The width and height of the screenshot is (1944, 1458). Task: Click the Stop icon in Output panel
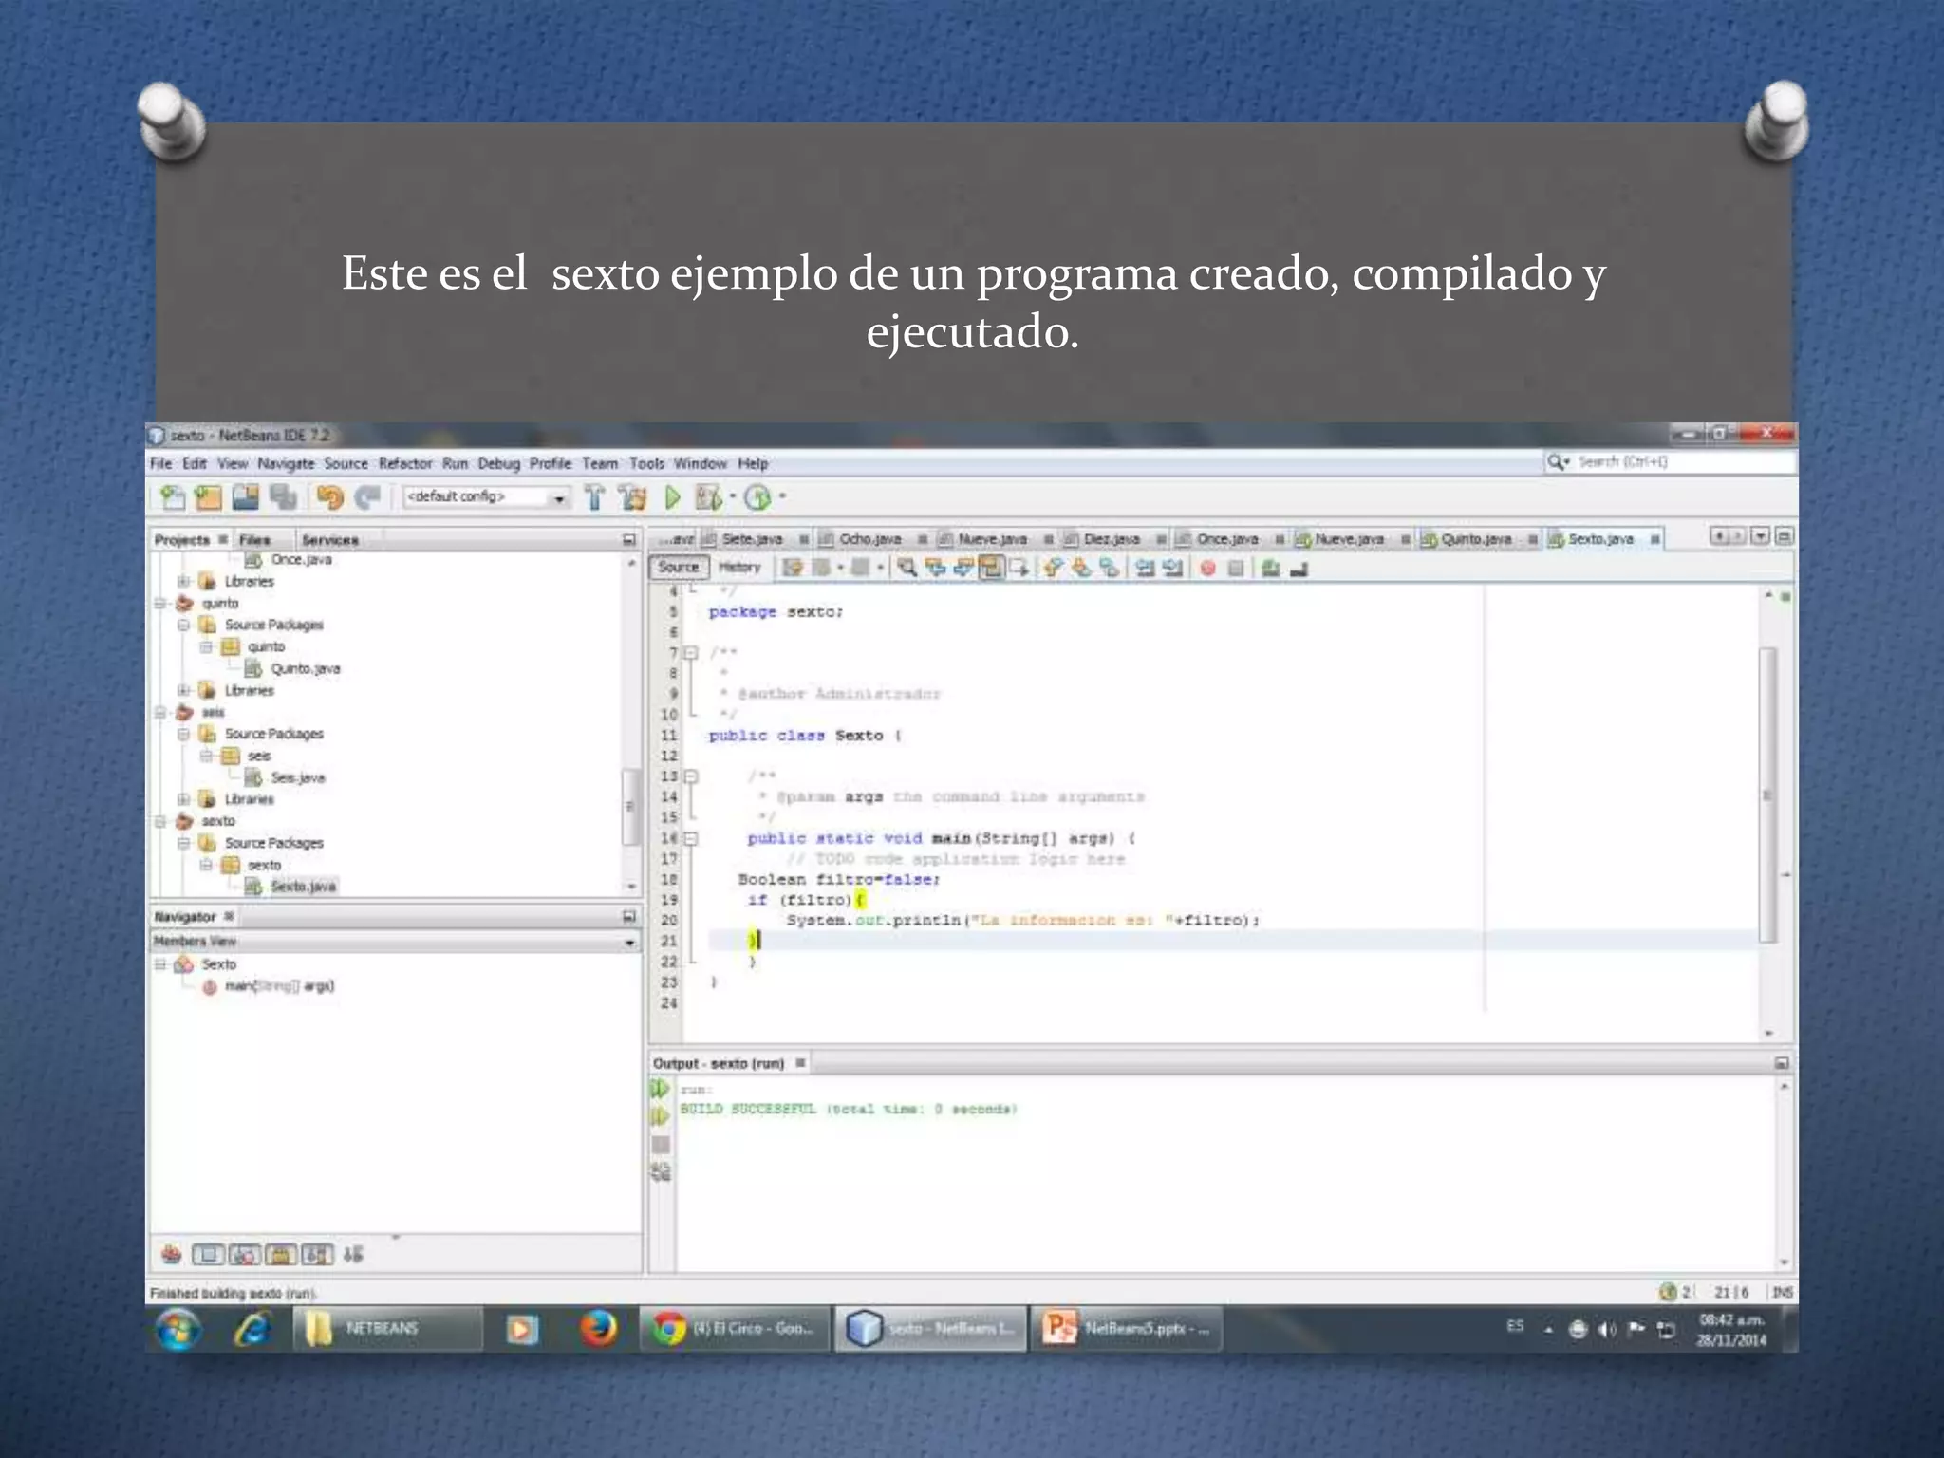(661, 1145)
